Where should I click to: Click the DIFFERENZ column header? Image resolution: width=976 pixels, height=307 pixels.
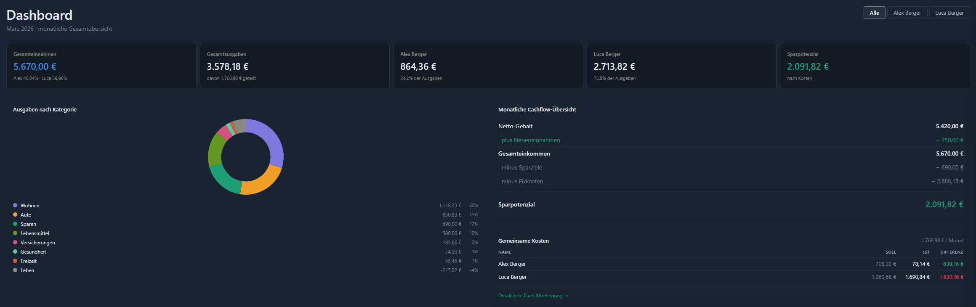952,252
